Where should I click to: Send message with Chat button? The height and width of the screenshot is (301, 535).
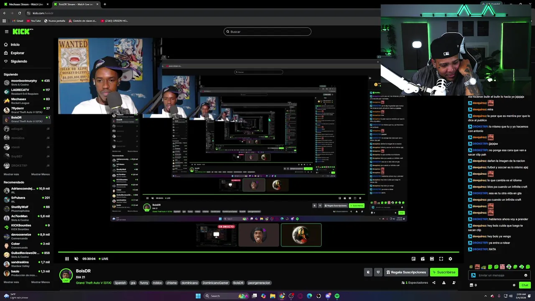pyautogui.click(x=525, y=285)
